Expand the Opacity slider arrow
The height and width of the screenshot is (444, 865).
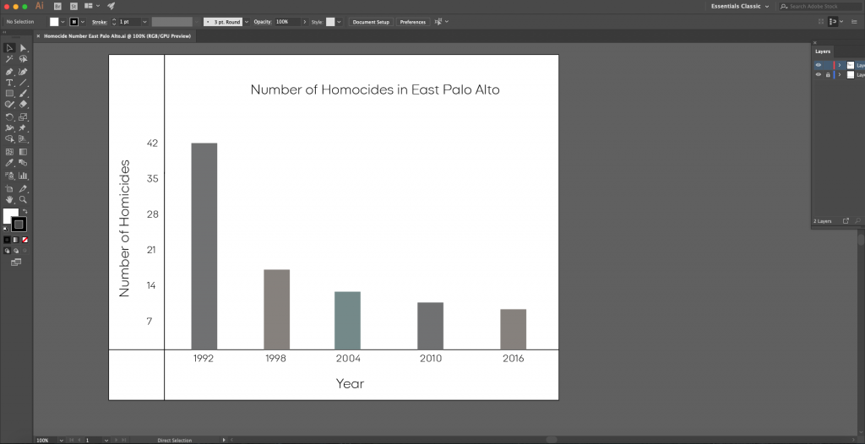[304, 22]
